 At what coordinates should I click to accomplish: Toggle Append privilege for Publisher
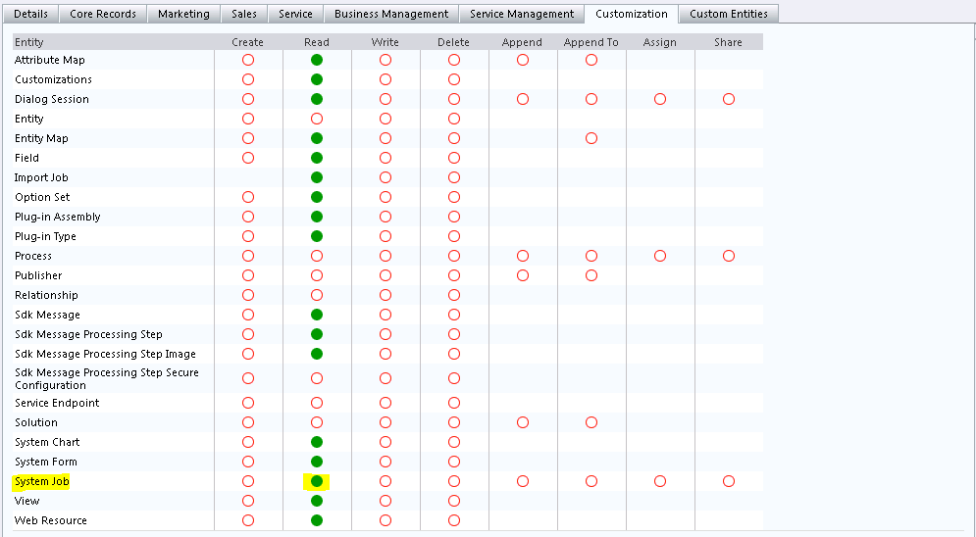pos(523,275)
